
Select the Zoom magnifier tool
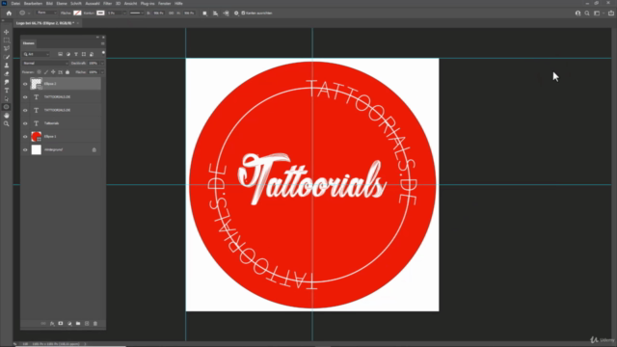point(7,123)
